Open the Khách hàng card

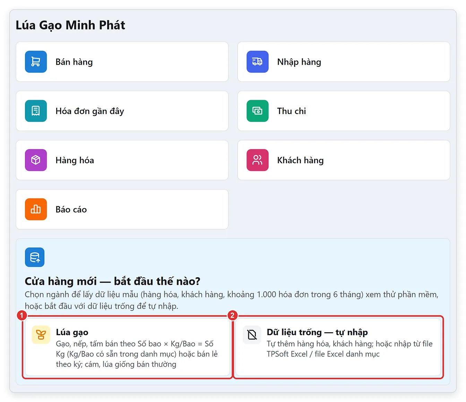point(344,160)
